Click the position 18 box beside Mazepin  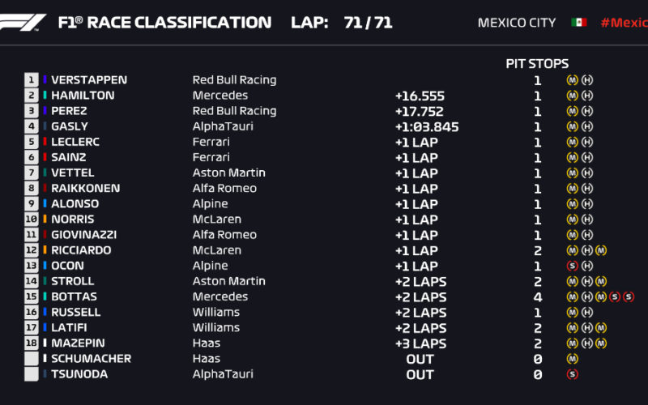coord(32,343)
